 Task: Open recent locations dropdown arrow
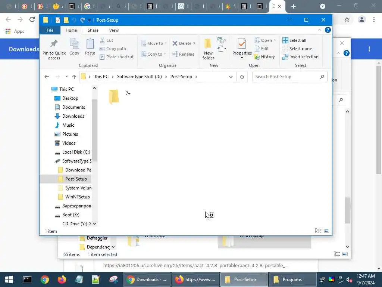point(66,77)
